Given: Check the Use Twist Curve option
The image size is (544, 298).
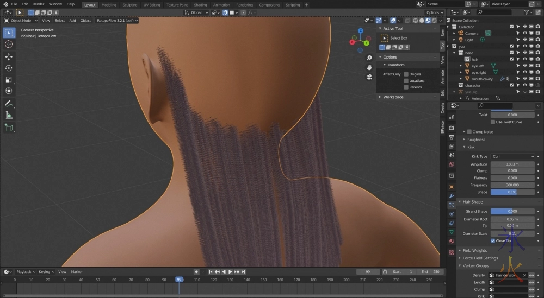Looking at the screenshot, I should pos(493,122).
